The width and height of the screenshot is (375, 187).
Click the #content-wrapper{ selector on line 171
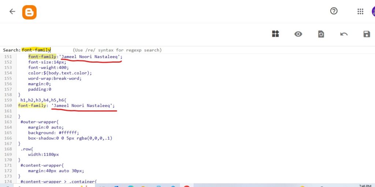(42, 165)
